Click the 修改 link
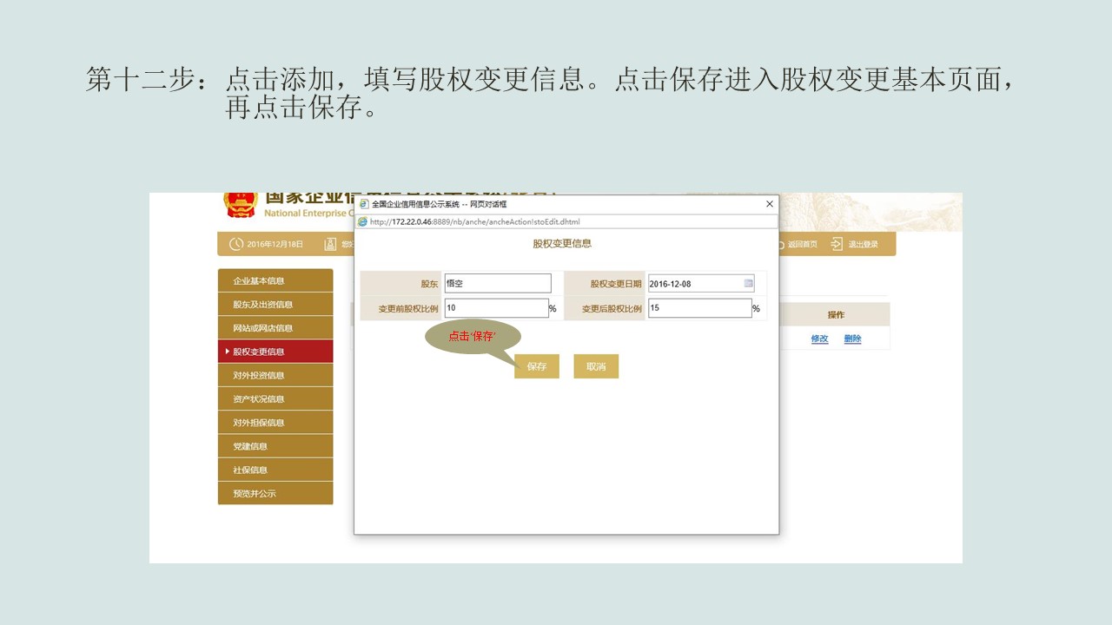This screenshot has width=1112, height=625. tap(819, 339)
